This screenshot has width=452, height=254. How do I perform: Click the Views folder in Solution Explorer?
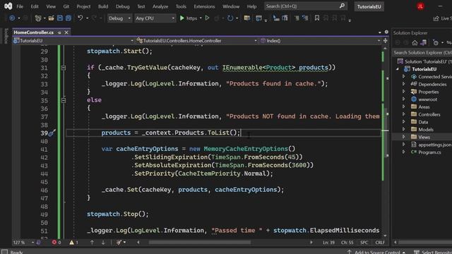pos(424,137)
